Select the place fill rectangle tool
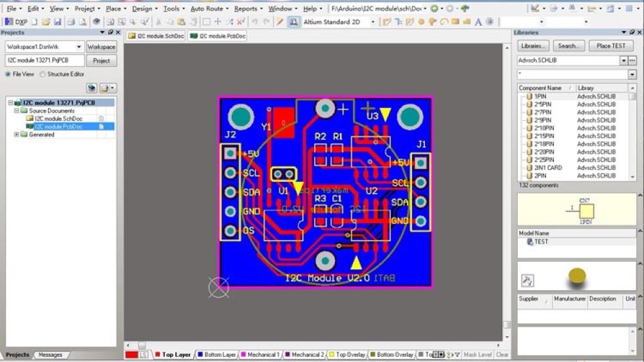Screen dimensions: 644x362 (455, 22)
